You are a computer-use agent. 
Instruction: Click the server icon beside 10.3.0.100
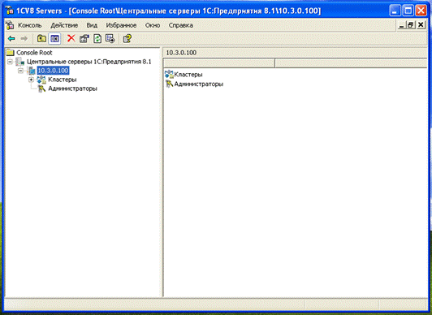coord(32,71)
